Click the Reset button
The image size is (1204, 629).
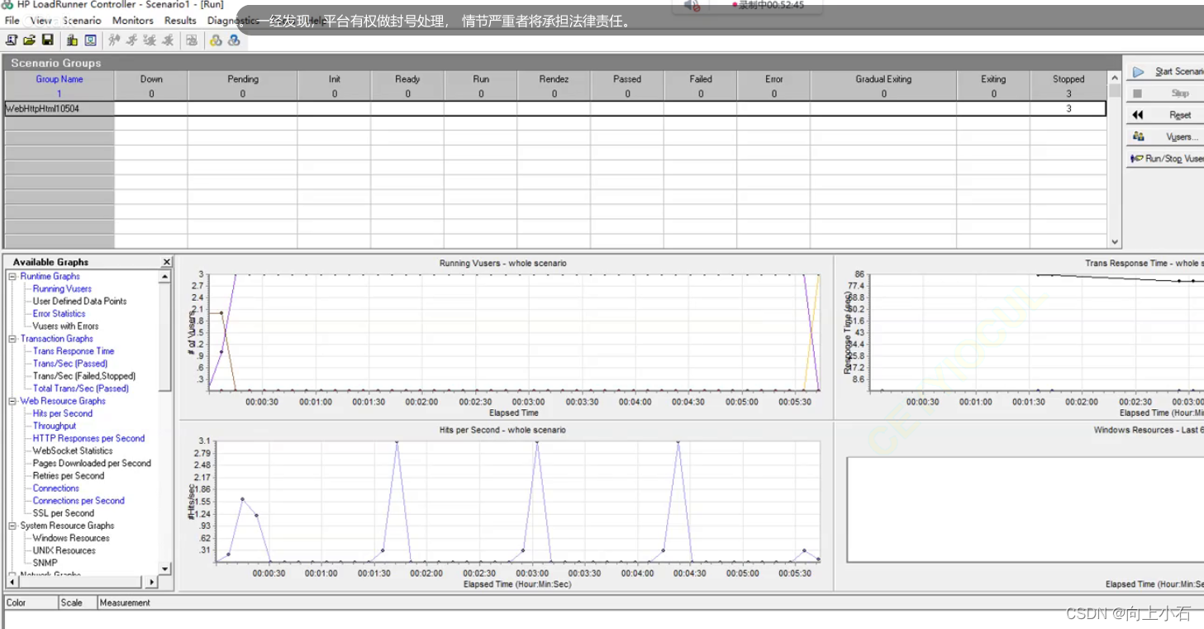pos(1165,115)
